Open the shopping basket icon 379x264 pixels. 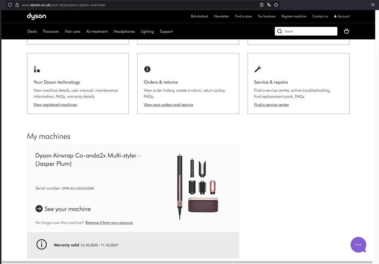346,31
